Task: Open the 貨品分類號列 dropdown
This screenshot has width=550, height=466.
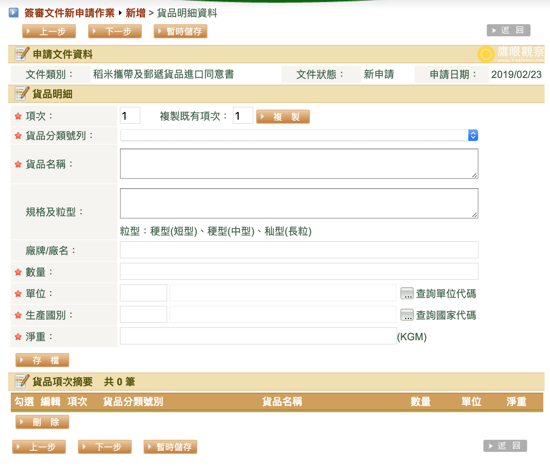Action: coord(299,135)
